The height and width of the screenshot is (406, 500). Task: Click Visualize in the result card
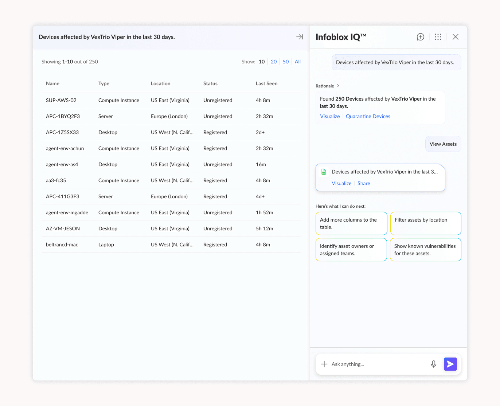[x=341, y=183]
